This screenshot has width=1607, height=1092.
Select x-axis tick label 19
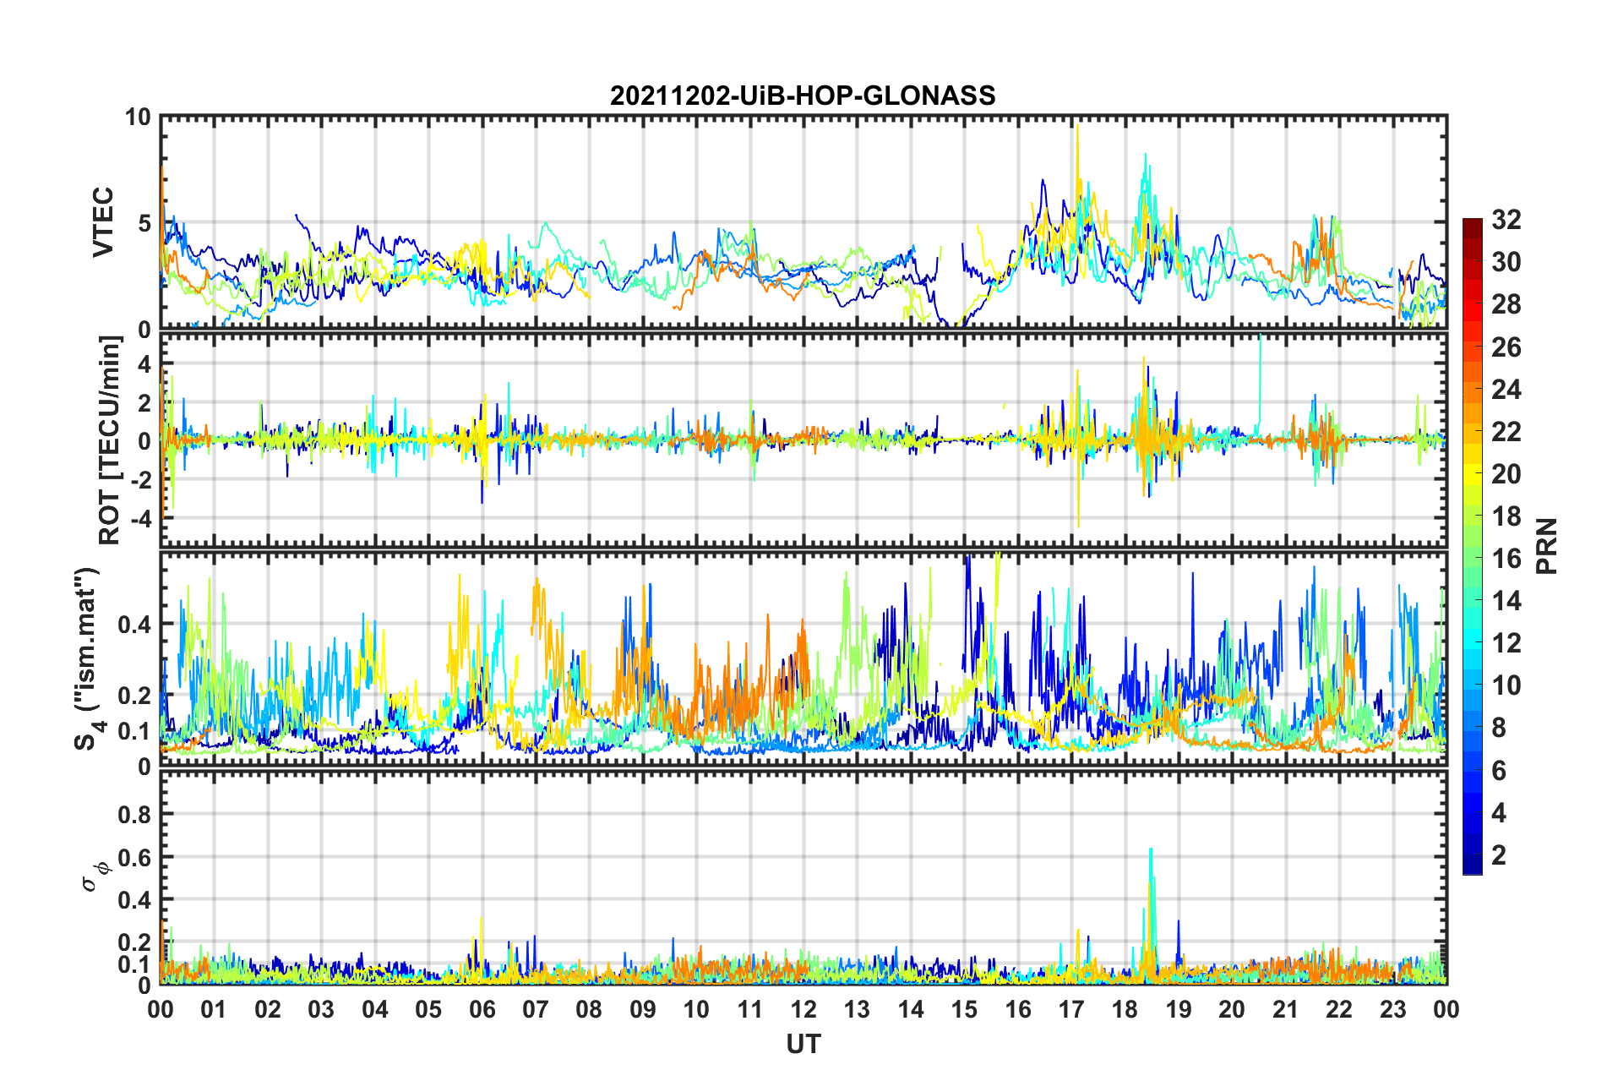(1179, 1009)
